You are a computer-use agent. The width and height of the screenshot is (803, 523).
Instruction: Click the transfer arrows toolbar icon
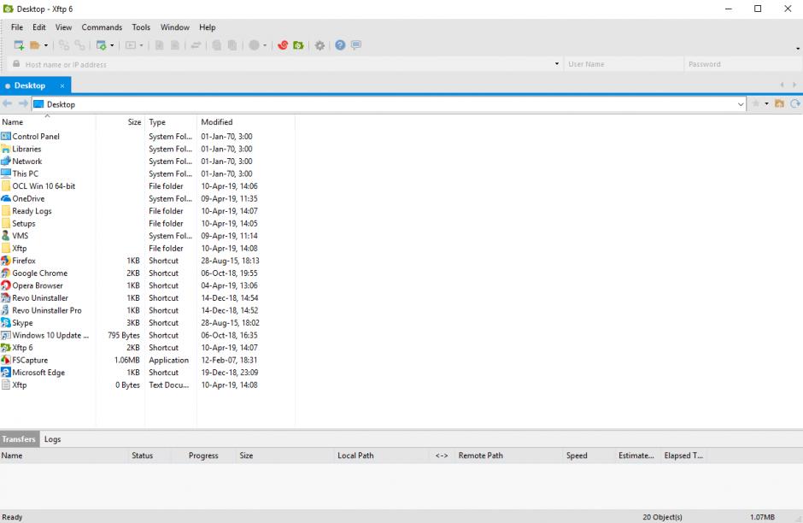pos(196,45)
